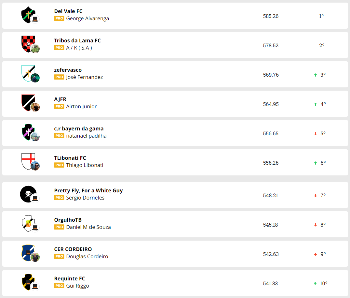Click the PRO badge beside George Alvarenga
The image size is (350, 298).
pos(59,19)
